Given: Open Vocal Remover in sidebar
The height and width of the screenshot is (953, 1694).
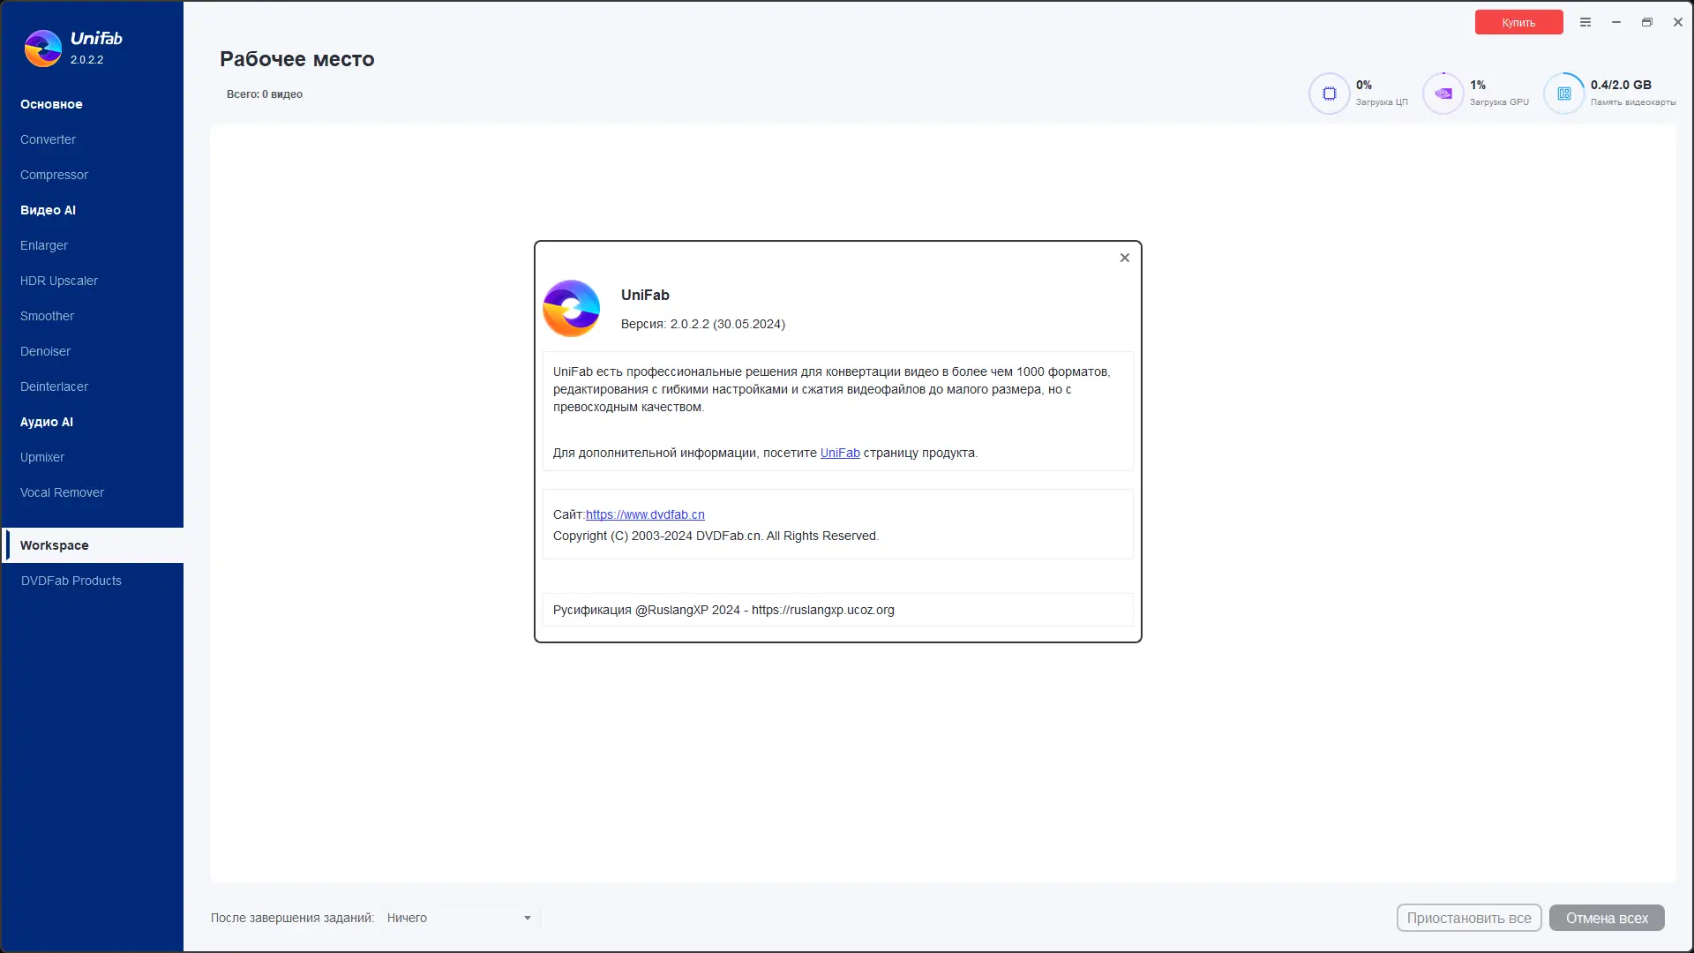Looking at the screenshot, I should (x=62, y=492).
